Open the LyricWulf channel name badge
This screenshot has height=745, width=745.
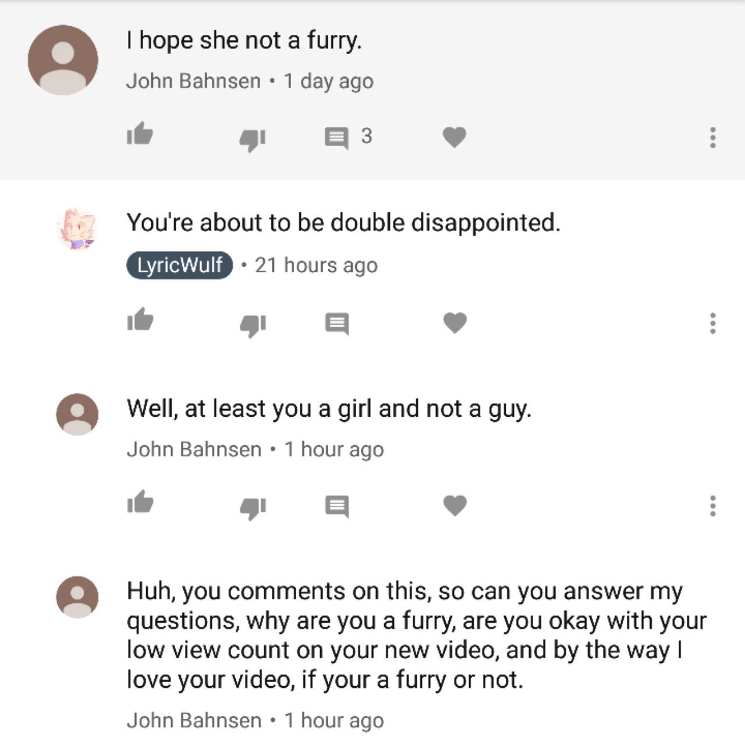coord(179,265)
